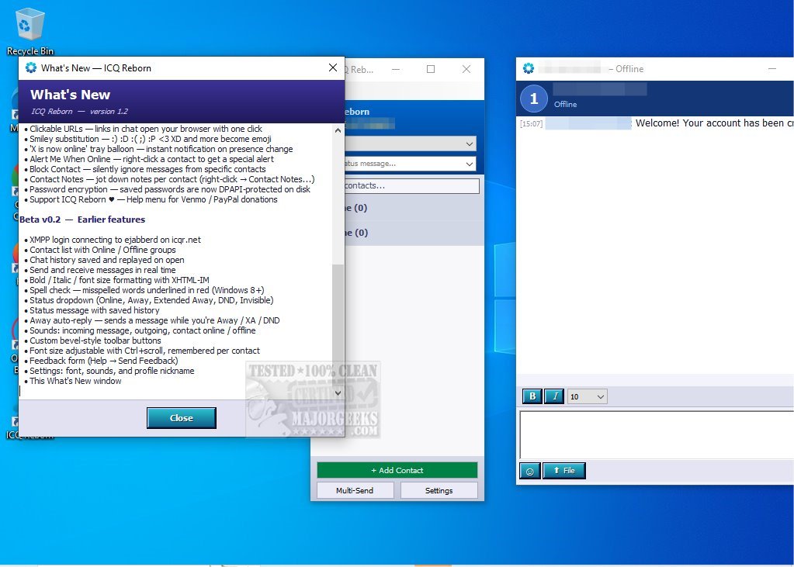Viewport: 794px width, 567px height.
Task: Expand the status message history dropdown
Action: [411, 164]
